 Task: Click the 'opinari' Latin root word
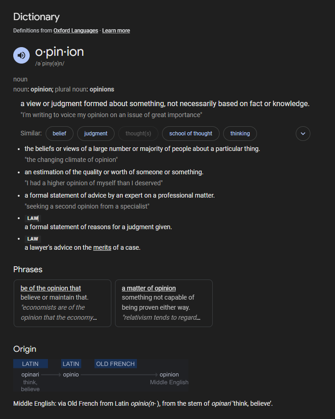point(30,375)
